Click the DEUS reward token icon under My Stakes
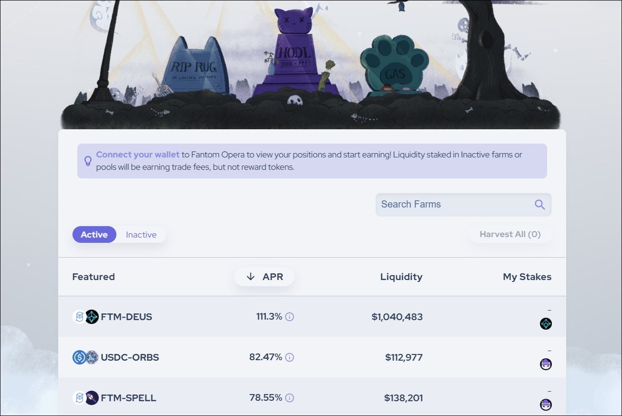 pos(546,324)
